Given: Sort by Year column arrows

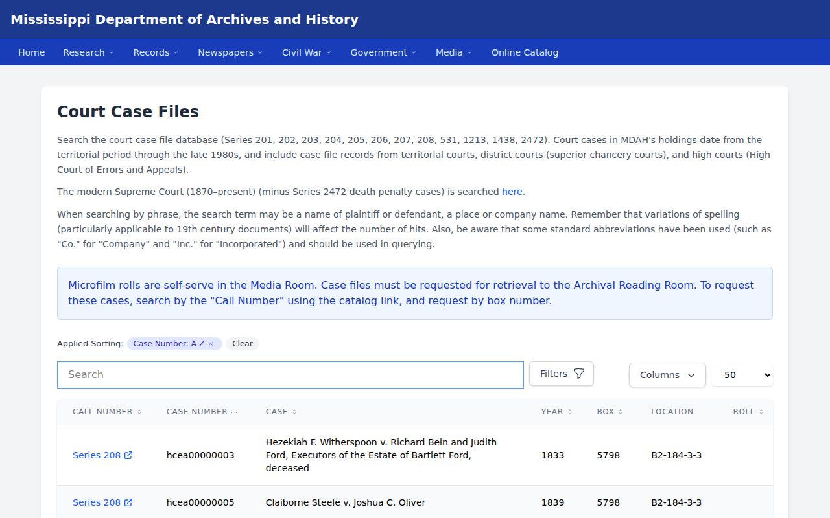Looking at the screenshot, I should pos(570,412).
